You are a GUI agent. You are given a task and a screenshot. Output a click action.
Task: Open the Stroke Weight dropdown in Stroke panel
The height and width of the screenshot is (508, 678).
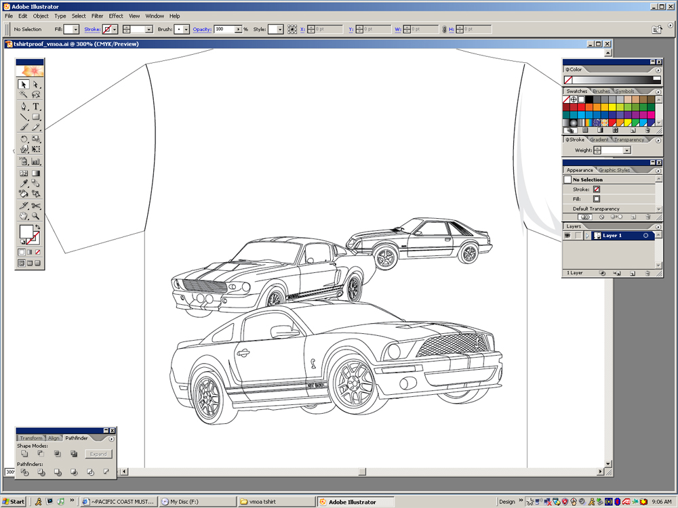coord(626,150)
